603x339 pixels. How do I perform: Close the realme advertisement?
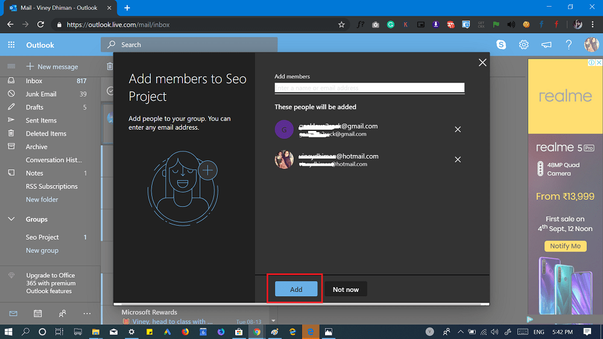tap(599, 62)
